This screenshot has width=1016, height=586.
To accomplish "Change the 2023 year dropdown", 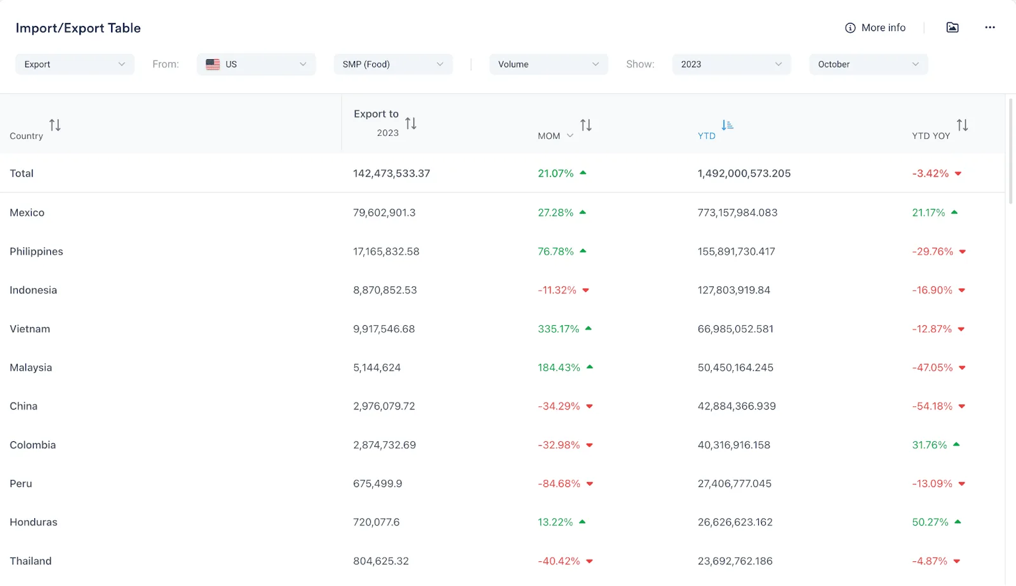I will point(732,64).
